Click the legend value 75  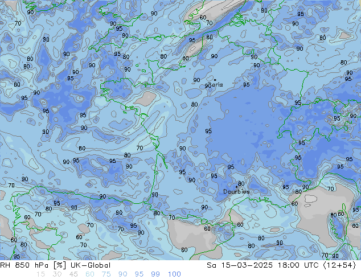point(106,274)
